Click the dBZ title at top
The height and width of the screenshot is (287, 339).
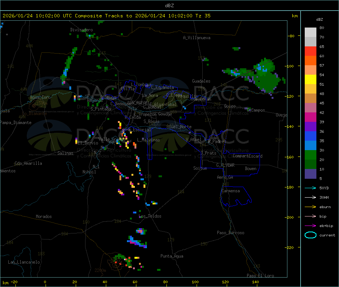(x=169, y=5)
